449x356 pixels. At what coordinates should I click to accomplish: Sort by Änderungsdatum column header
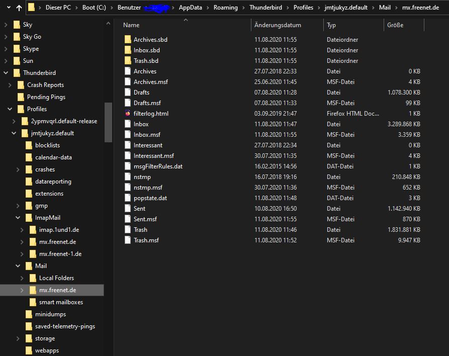tap(278, 25)
